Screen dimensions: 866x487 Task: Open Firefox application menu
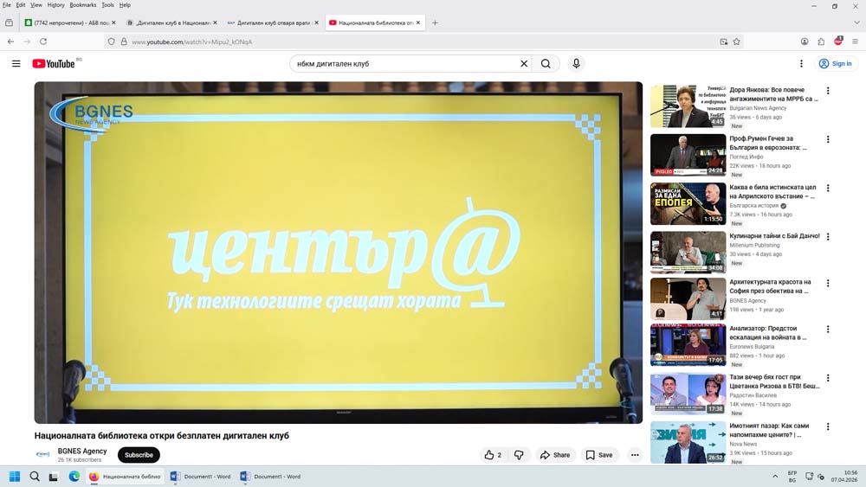click(855, 42)
